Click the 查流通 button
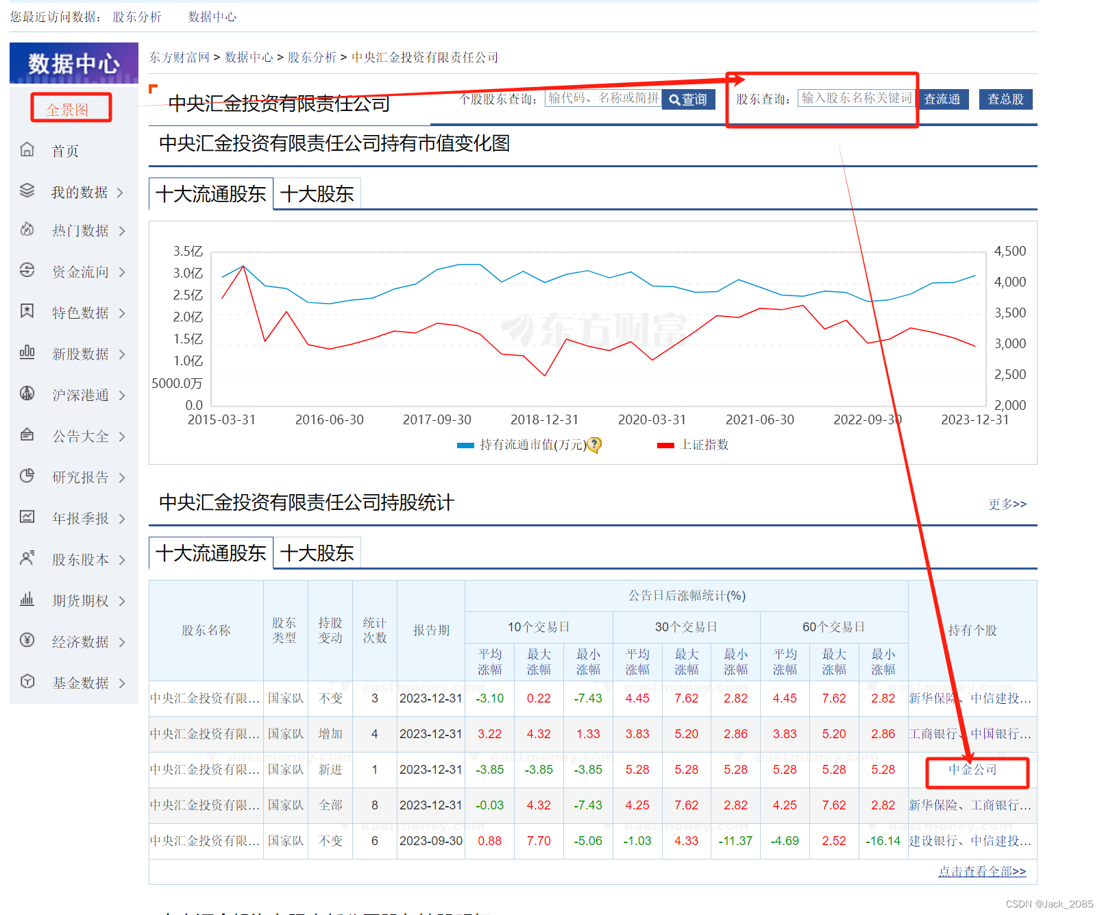Screen dimensions: 1104x915 click(942, 99)
